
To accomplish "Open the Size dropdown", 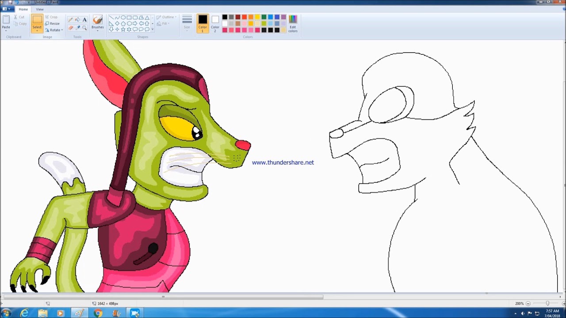I will 187,26.
